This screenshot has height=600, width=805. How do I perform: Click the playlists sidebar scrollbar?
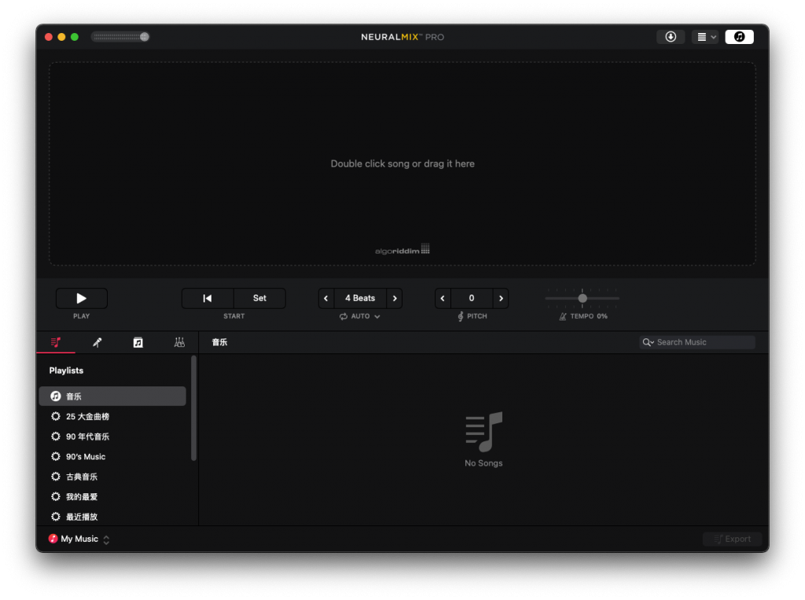click(x=193, y=408)
